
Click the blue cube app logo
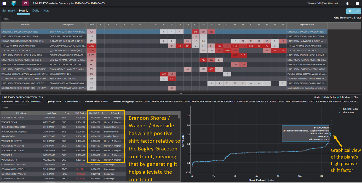[14, 3]
